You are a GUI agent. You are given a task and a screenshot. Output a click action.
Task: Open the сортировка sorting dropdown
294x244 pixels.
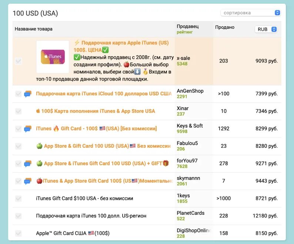[x=251, y=13]
